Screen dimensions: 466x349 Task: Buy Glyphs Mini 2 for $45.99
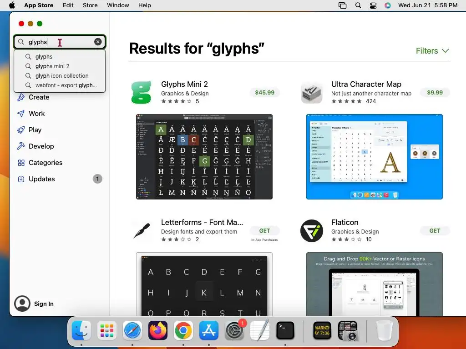click(264, 93)
